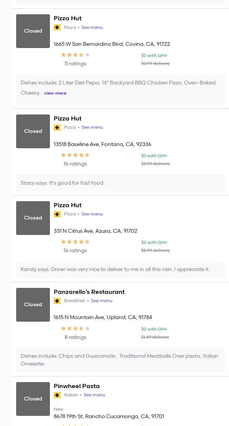Open Panzarello's Restaurant title link

click(89, 292)
